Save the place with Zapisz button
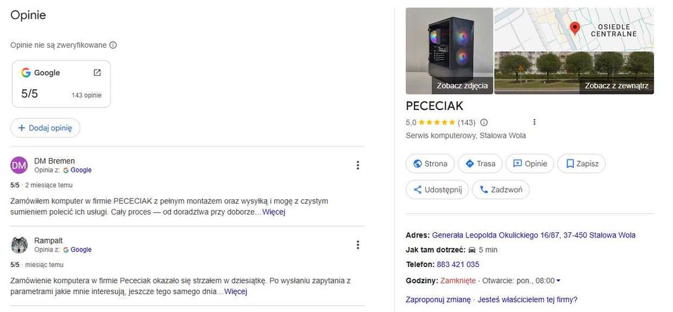The width and height of the screenshot is (673, 312). pyautogui.click(x=581, y=164)
